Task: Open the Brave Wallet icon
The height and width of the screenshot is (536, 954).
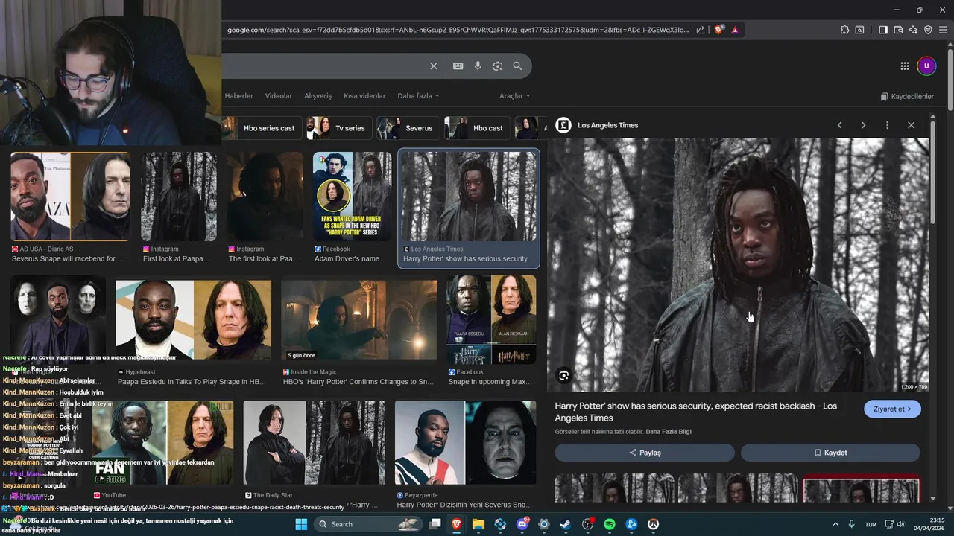Action: point(898,30)
